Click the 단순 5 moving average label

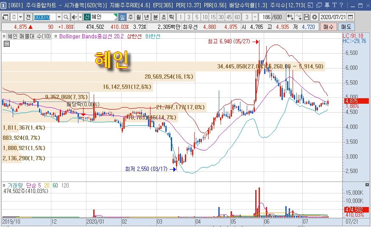(x=33, y=185)
